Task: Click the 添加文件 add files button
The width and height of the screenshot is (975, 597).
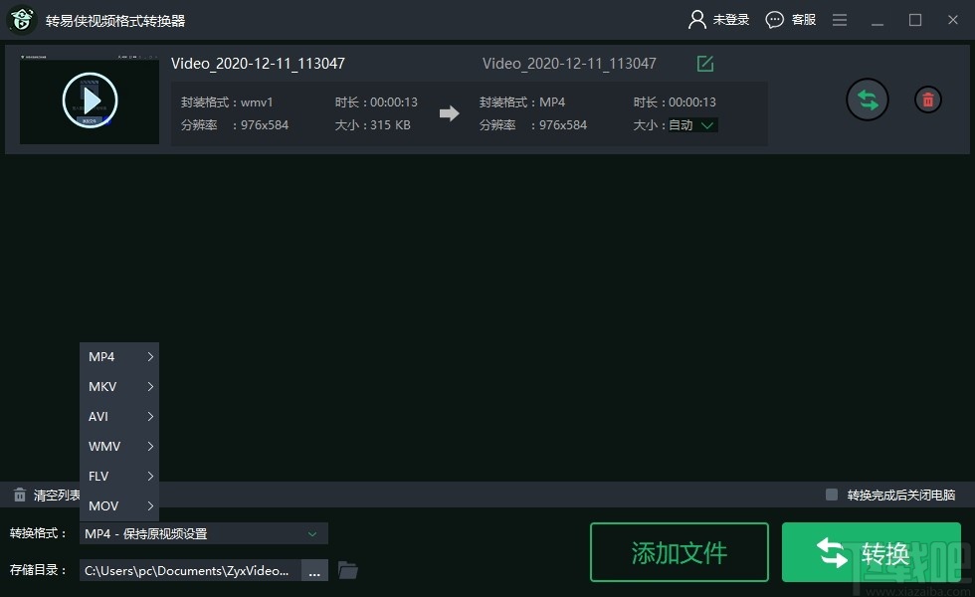Action: 680,551
